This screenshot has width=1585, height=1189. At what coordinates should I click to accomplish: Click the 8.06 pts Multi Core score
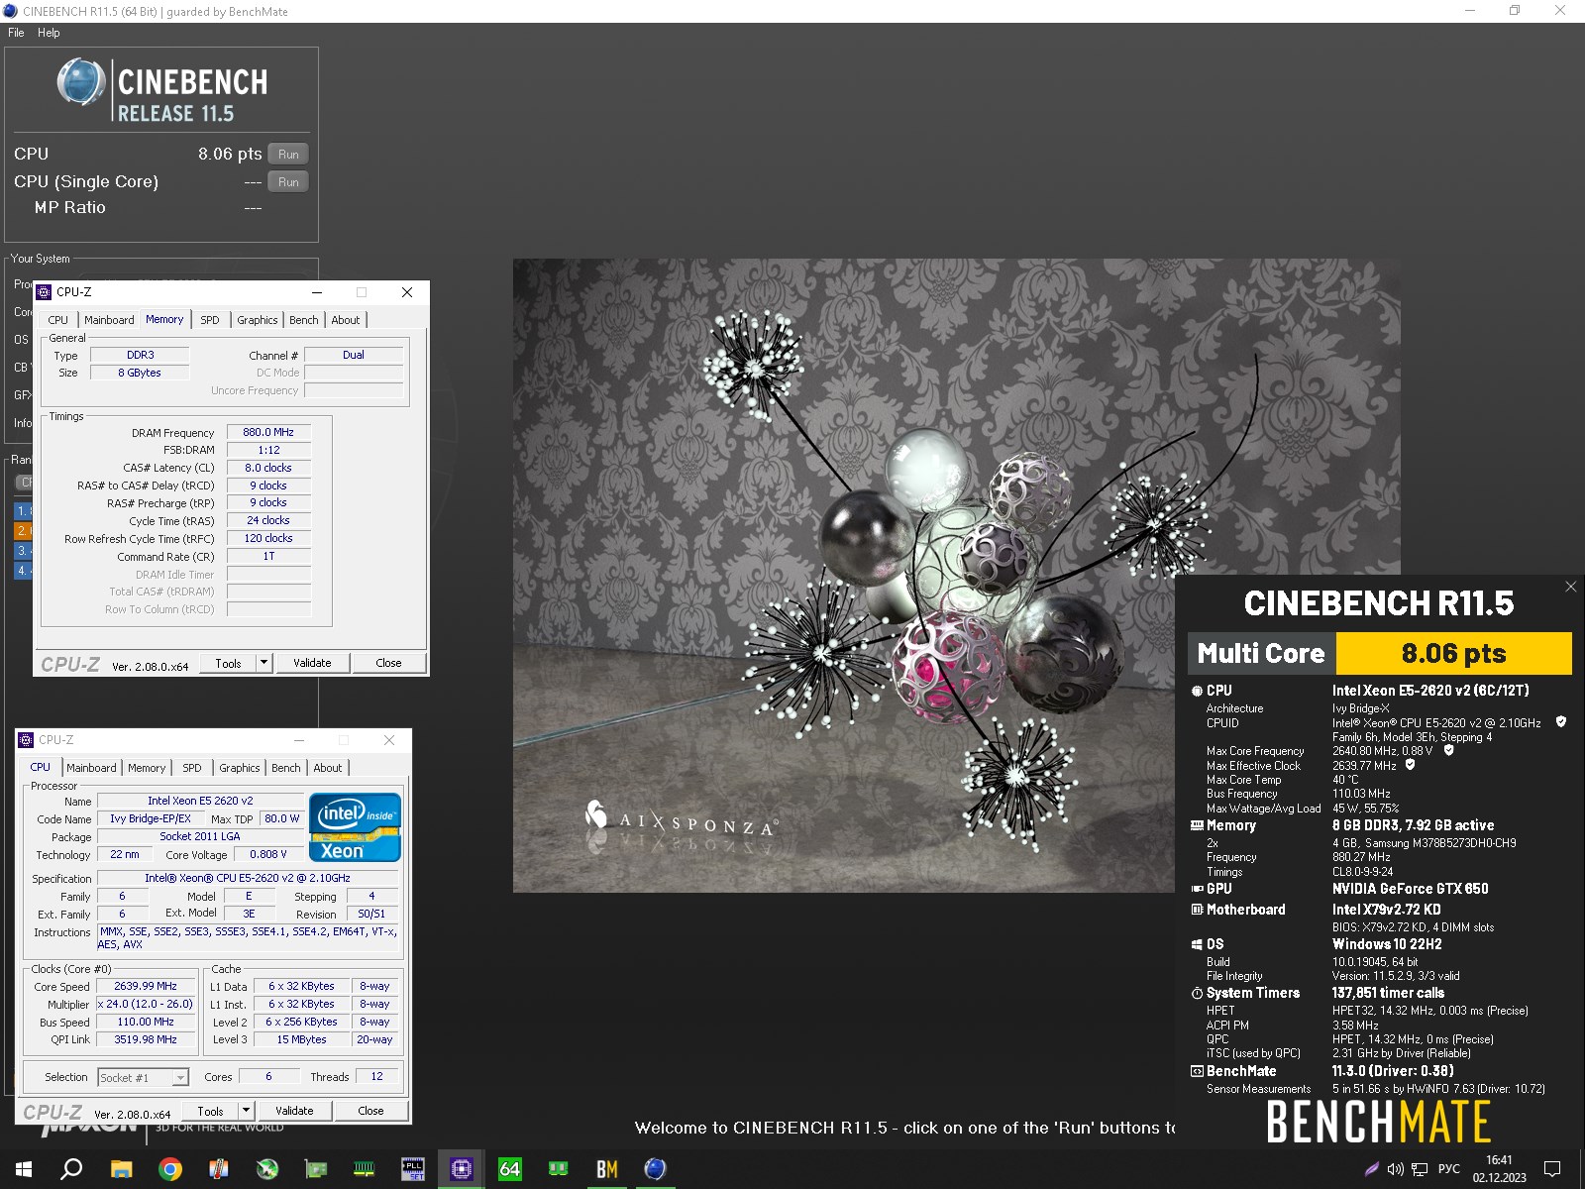(x=1453, y=653)
